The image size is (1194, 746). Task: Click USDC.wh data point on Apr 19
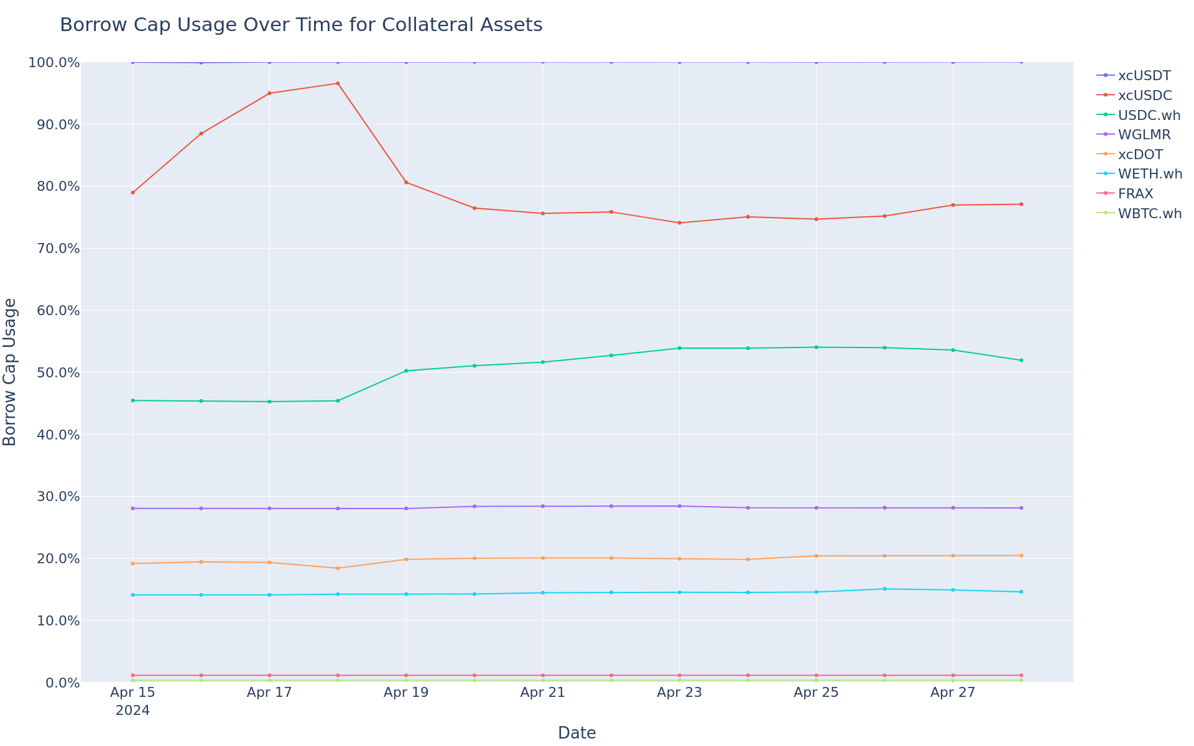pyautogui.click(x=406, y=371)
